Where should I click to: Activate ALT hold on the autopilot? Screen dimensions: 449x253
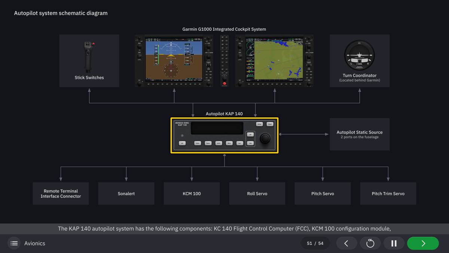pyautogui.click(x=240, y=143)
